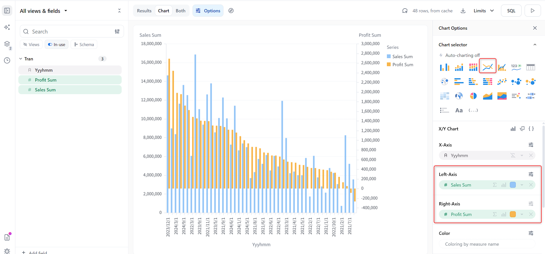The width and height of the screenshot is (545, 254).
Task: Click the download results icon
Action: tap(463, 11)
